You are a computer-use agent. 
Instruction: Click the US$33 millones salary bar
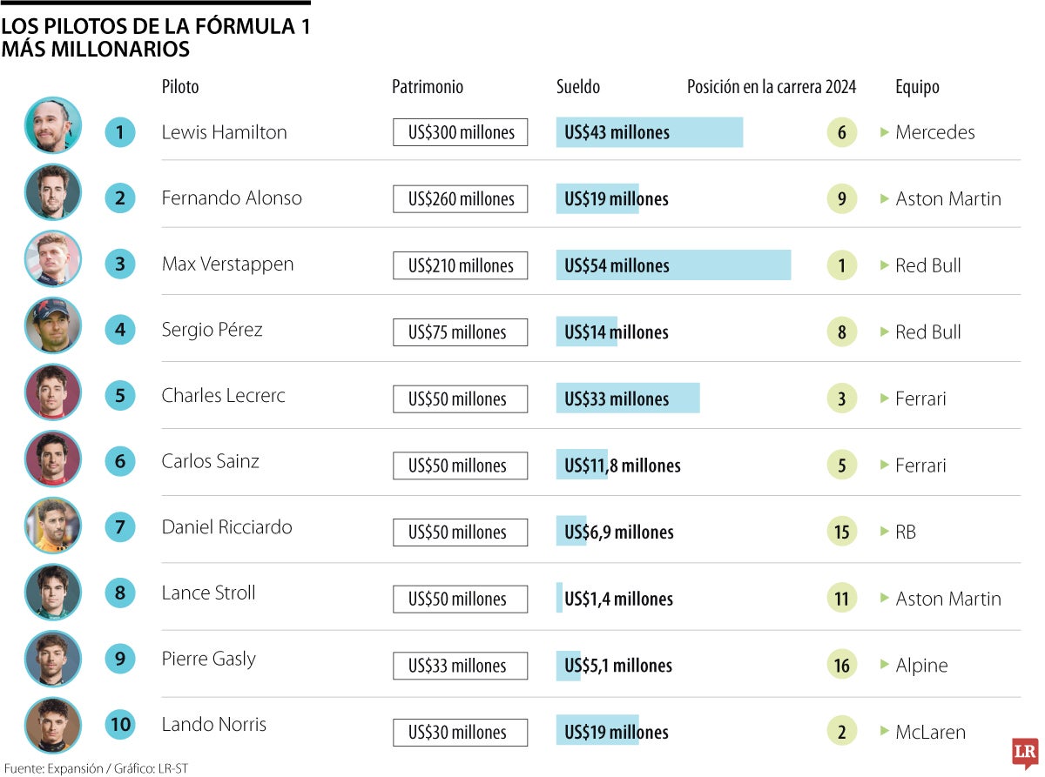[x=628, y=399]
